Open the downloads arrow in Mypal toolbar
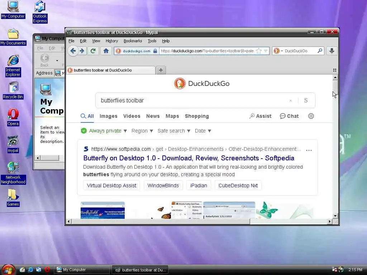This screenshot has height=275, width=367. (x=332, y=51)
